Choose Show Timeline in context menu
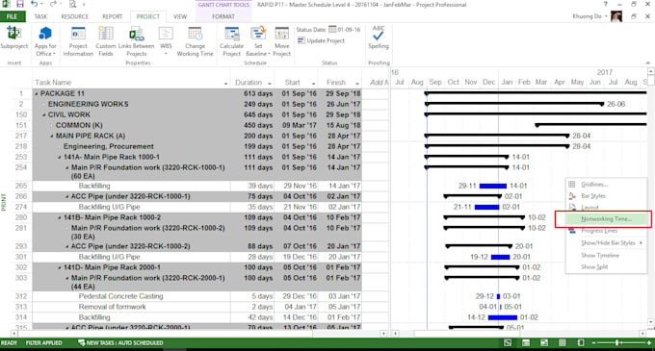Image resolution: width=655 pixels, height=351 pixels. 606,255
